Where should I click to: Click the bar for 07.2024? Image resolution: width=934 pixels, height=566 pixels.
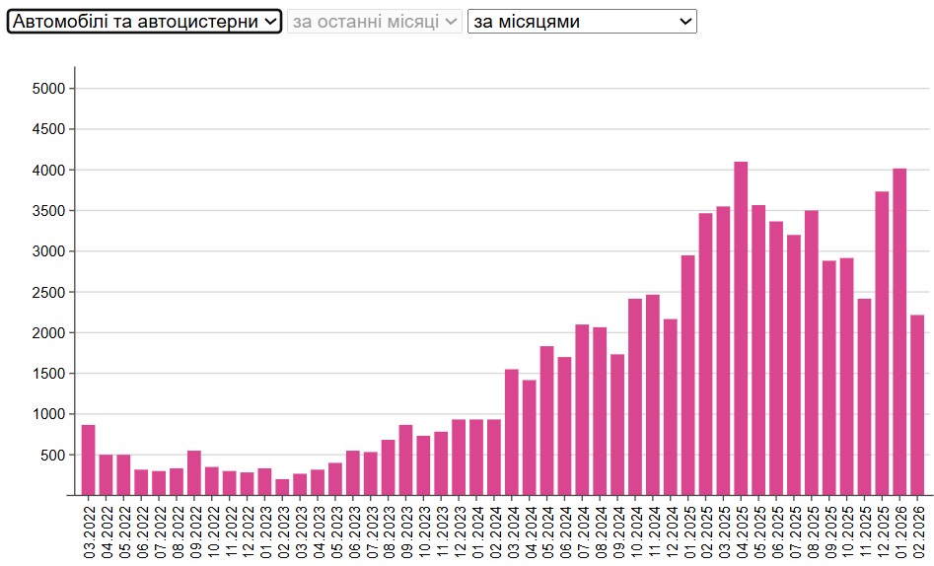(x=582, y=410)
